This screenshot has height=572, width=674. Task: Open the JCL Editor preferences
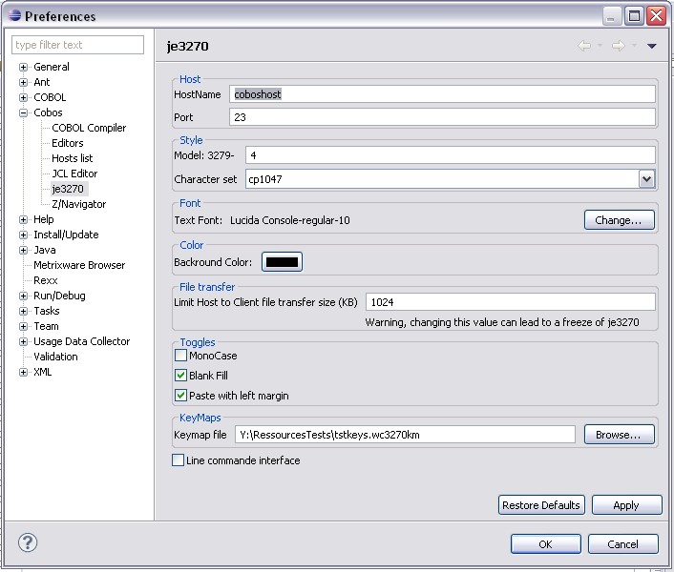point(74,174)
